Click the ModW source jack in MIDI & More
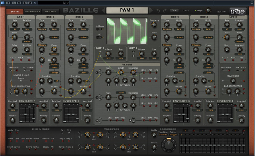This screenshot has height=156, width=255. [35, 141]
